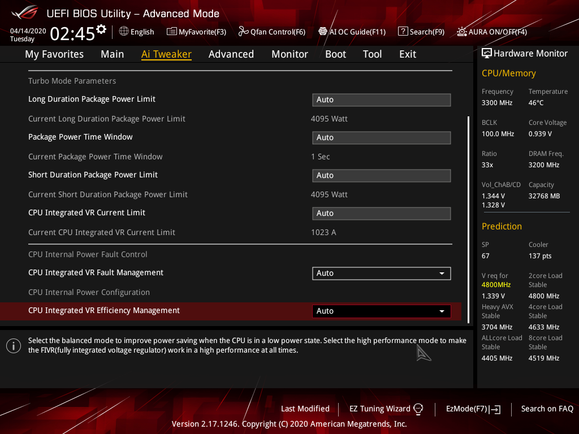
Task: Open Search on FAQ
Action: tap(547, 409)
